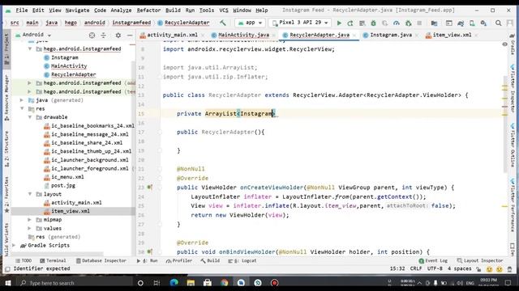
Task: Open Microsoft Edge from the taskbar
Action: coord(174,283)
